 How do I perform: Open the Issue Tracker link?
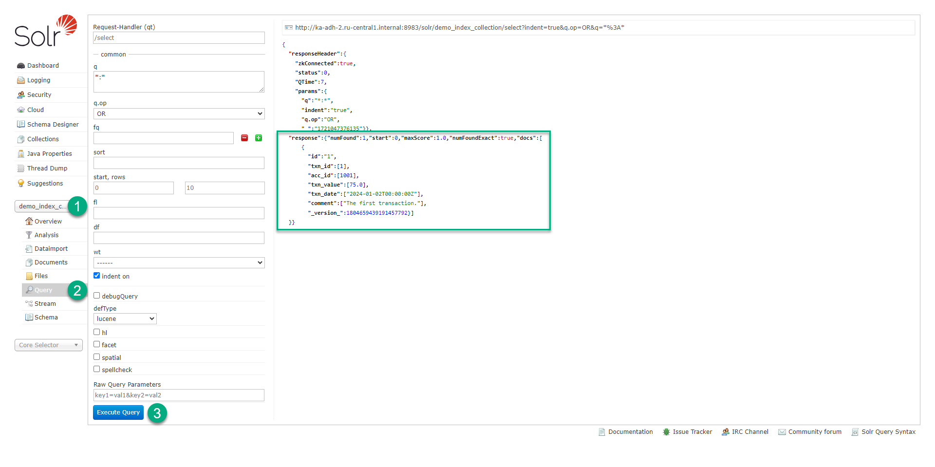click(x=692, y=432)
